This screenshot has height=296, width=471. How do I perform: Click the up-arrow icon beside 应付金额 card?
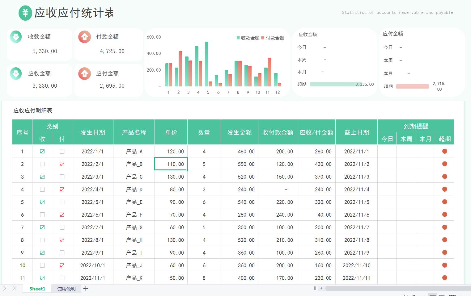(x=84, y=73)
